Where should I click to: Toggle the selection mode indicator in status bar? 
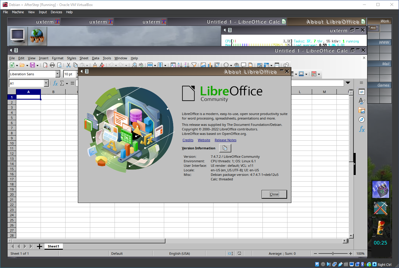pos(231,254)
